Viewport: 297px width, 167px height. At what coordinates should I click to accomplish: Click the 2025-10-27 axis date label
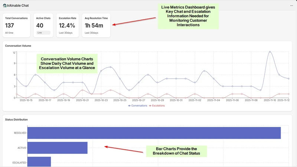(x=138, y=100)
